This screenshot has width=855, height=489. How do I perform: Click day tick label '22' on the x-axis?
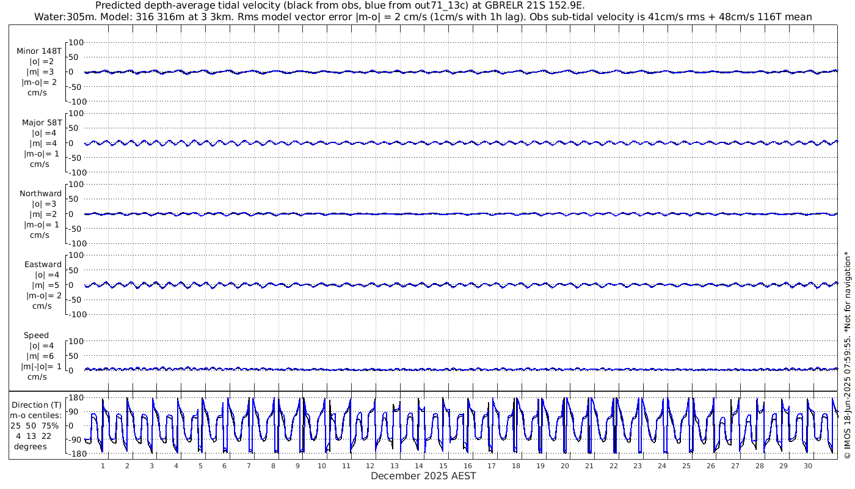[613, 465]
